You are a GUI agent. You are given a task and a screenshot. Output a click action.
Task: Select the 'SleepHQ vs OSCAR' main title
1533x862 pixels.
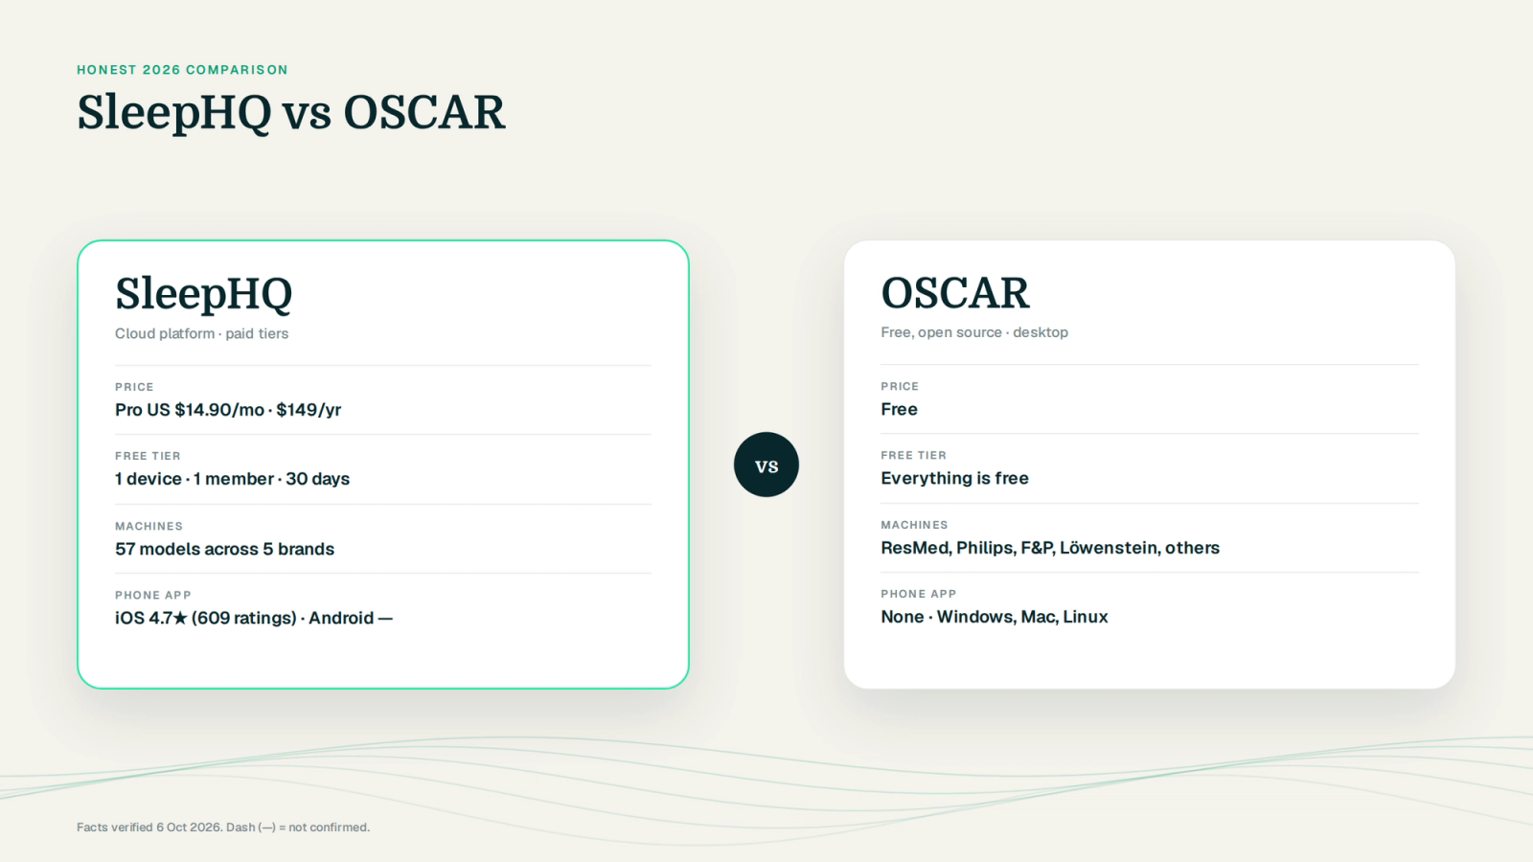point(290,113)
